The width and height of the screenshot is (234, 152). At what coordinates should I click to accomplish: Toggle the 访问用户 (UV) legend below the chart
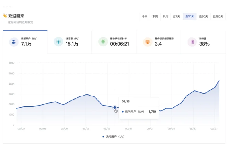114,137
